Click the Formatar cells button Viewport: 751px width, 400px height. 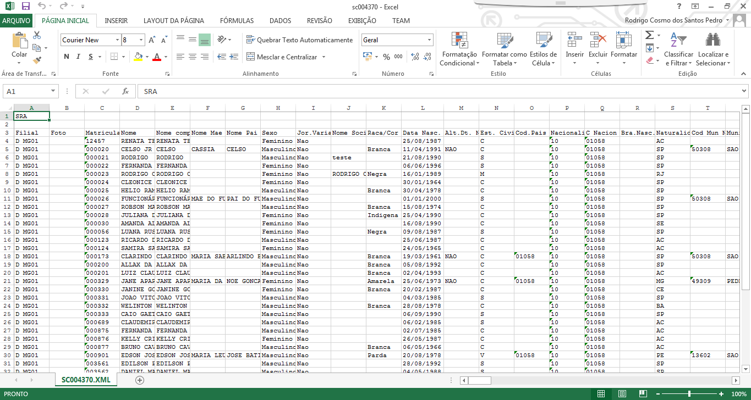click(624, 48)
